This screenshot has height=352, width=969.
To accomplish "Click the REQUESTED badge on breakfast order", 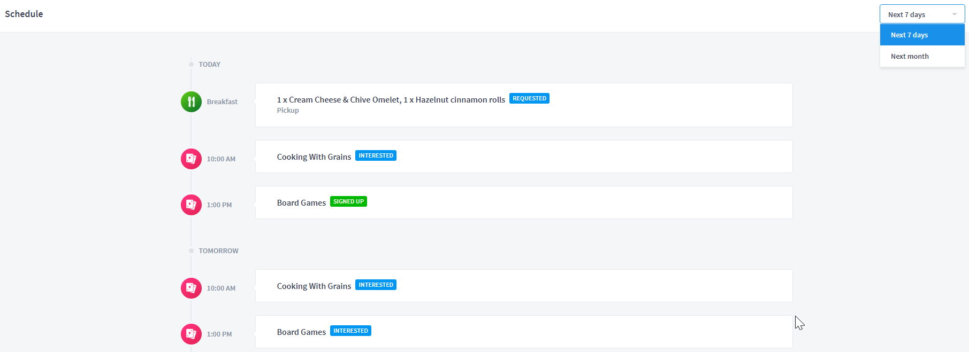I will click(x=529, y=98).
